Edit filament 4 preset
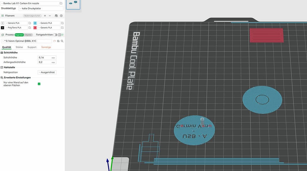Viewport: 307px width, 171px height. pyautogui.click(x=62, y=28)
